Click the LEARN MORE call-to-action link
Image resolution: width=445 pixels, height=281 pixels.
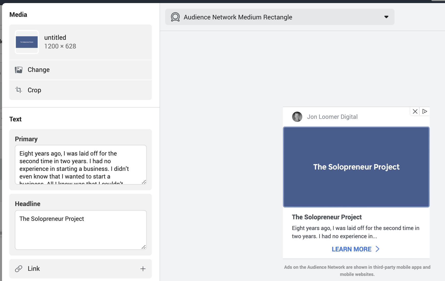[351, 249]
